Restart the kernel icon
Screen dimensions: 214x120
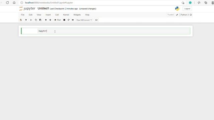point(69,20)
